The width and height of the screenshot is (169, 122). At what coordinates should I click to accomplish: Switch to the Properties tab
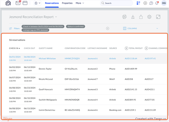67,3
